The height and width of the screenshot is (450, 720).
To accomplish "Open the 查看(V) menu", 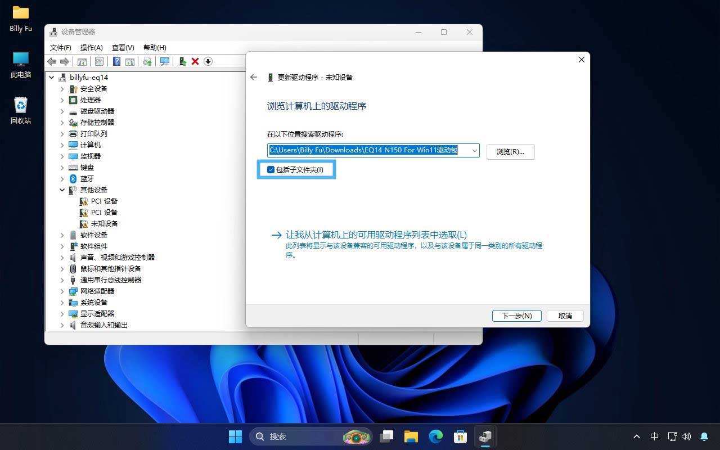I will pyautogui.click(x=123, y=48).
